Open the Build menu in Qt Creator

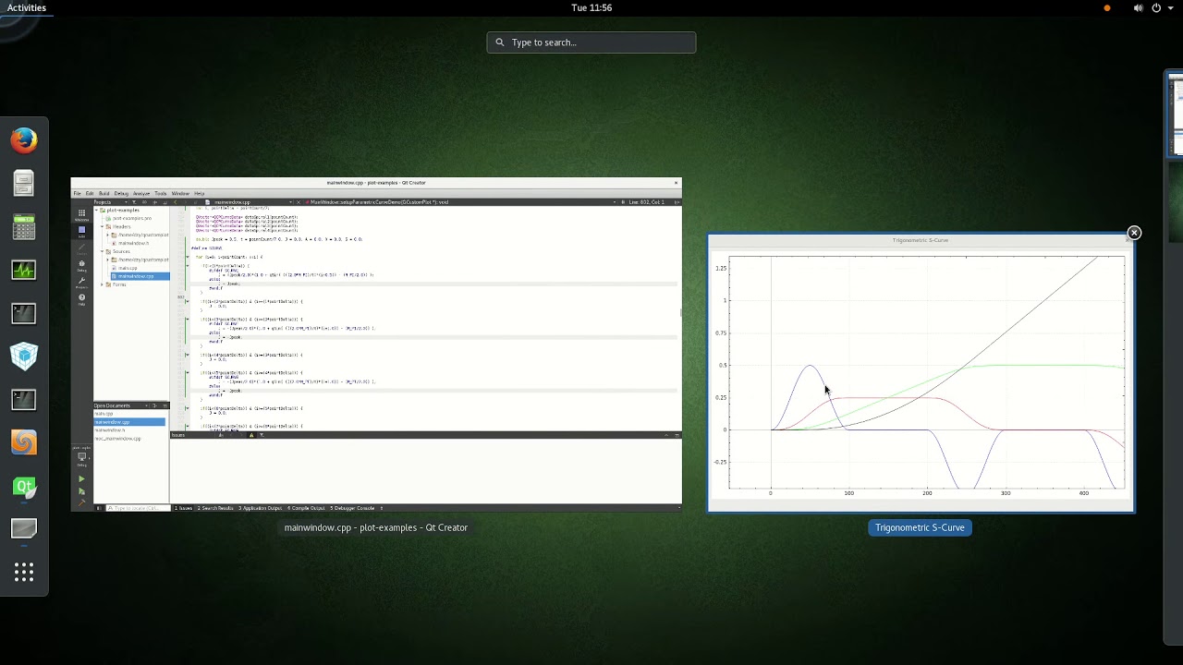click(104, 193)
